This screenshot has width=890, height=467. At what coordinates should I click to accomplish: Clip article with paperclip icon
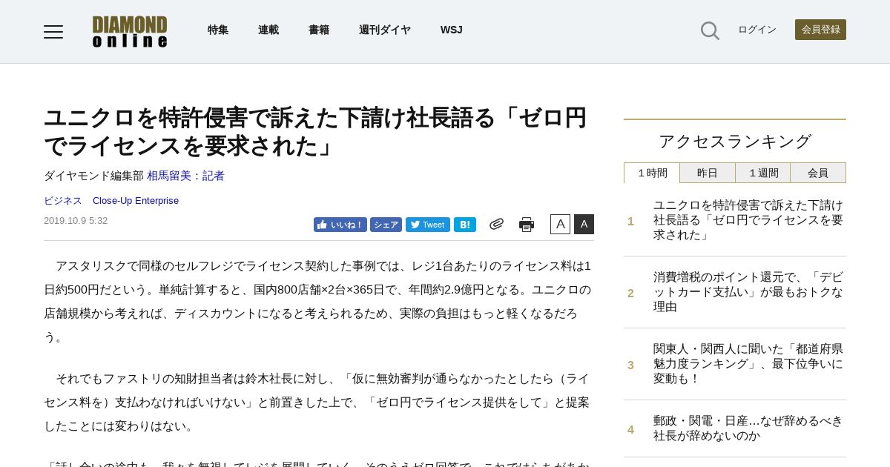(496, 224)
